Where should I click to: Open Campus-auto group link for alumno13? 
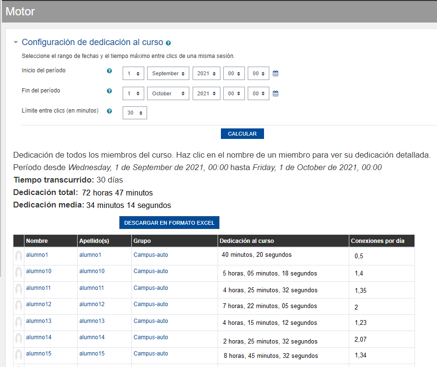coord(150,321)
